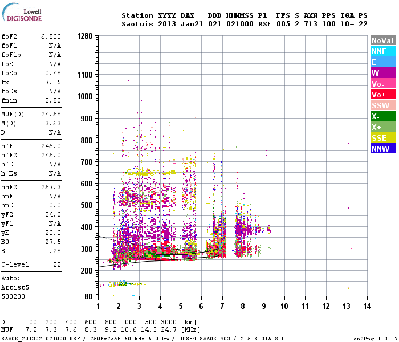399x342 pixels.
Task: Click the foF2 value 6.800
Action: [51, 36]
